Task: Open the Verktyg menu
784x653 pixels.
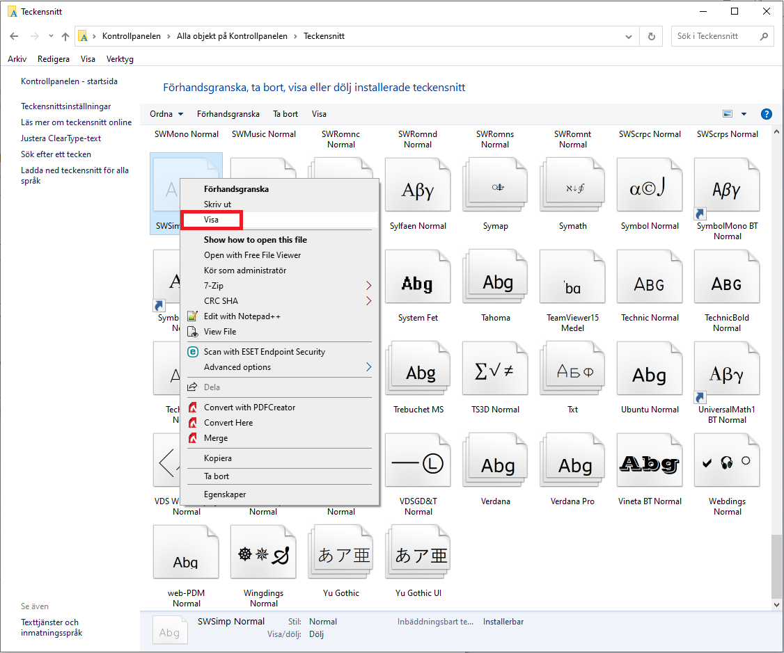Action: click(120, 59)
